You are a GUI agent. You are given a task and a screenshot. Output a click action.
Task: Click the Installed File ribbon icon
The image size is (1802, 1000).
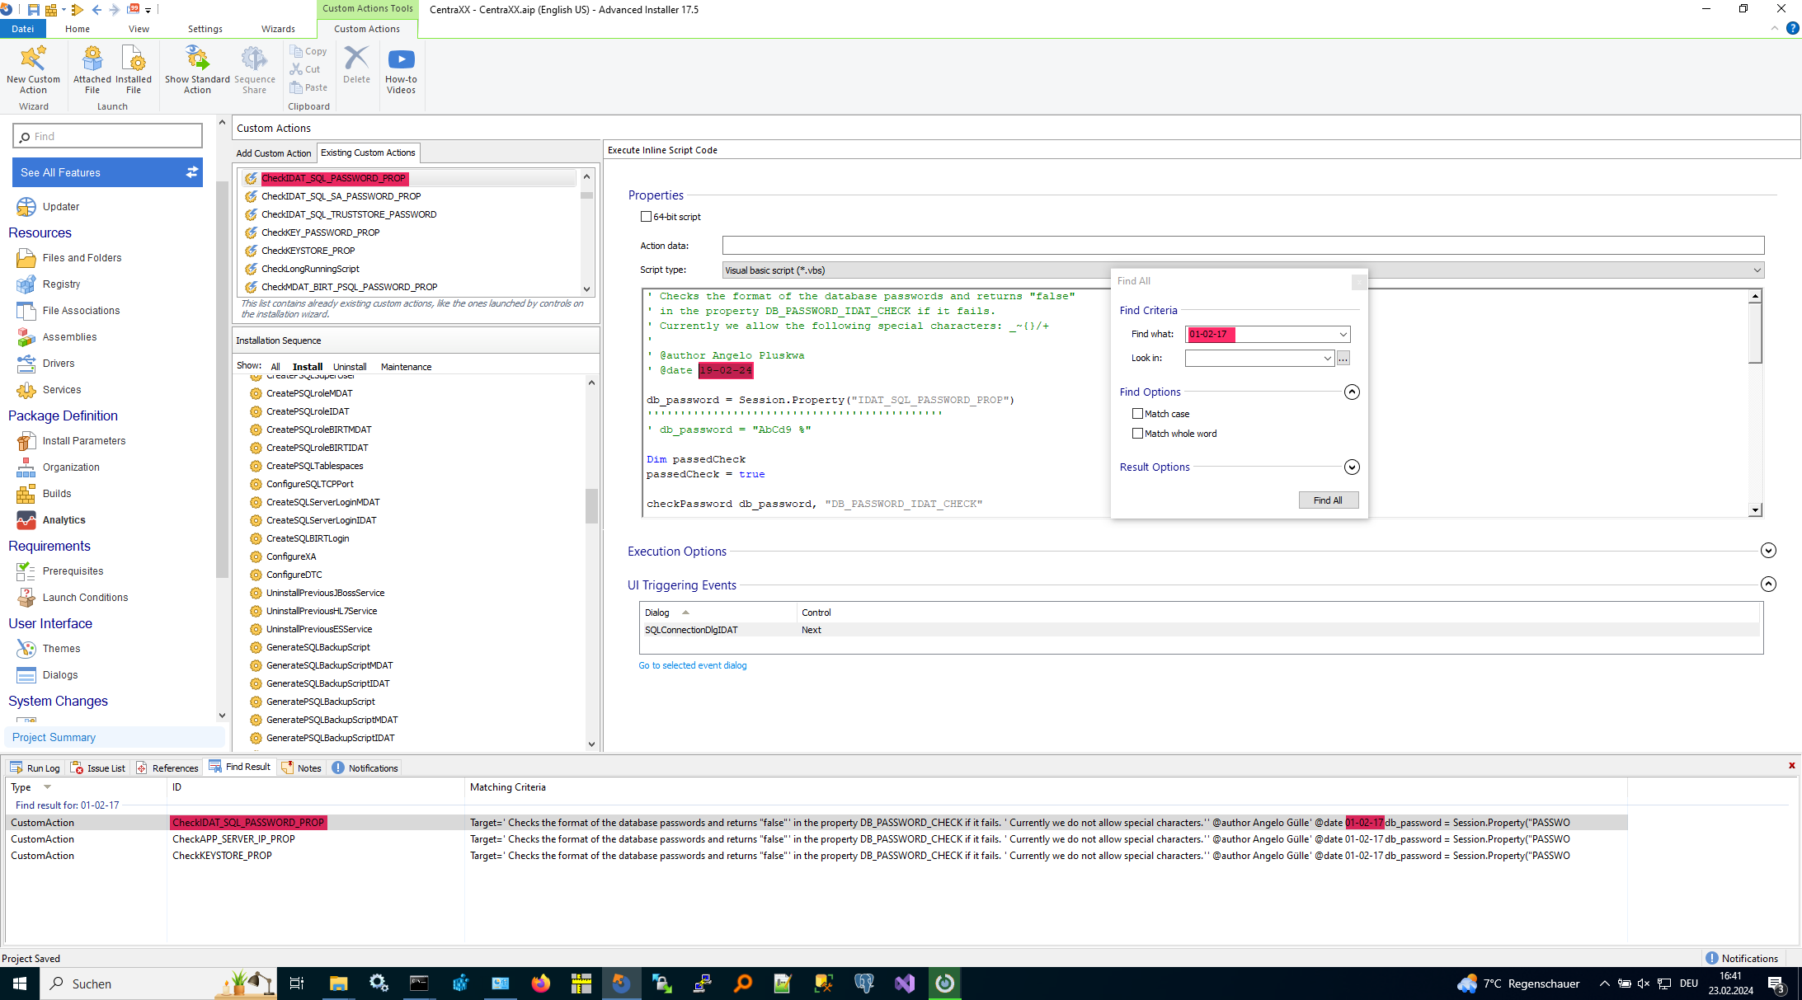coord(134,59)
